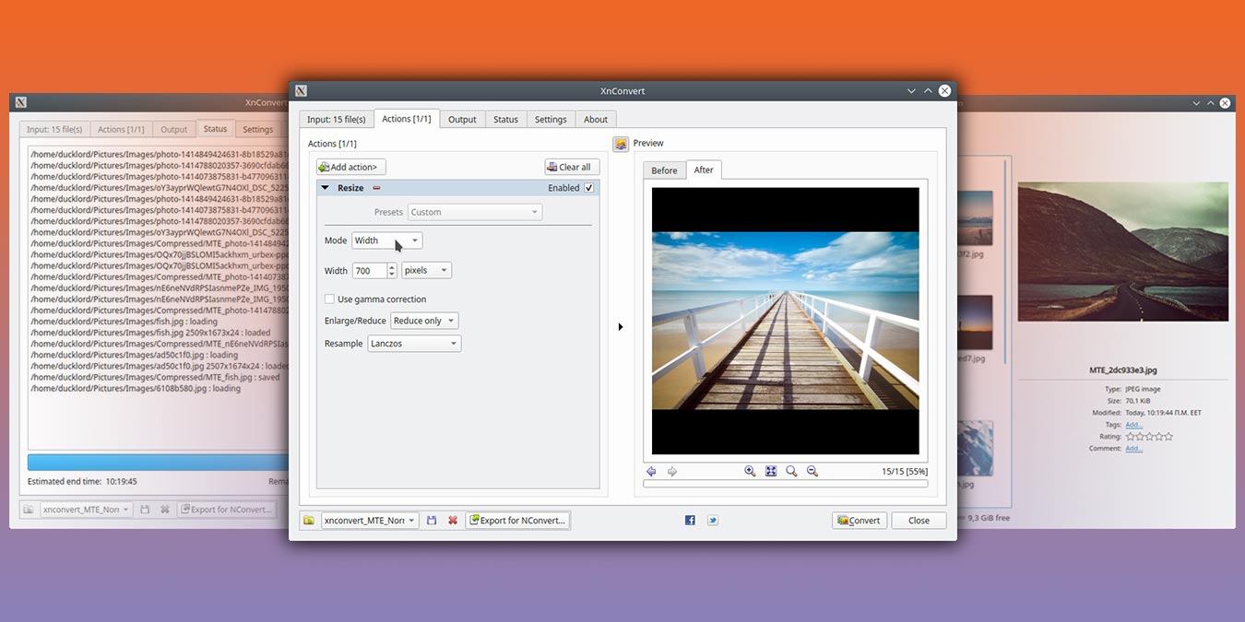Open the Presets dropdown

(x=474, y=211)
